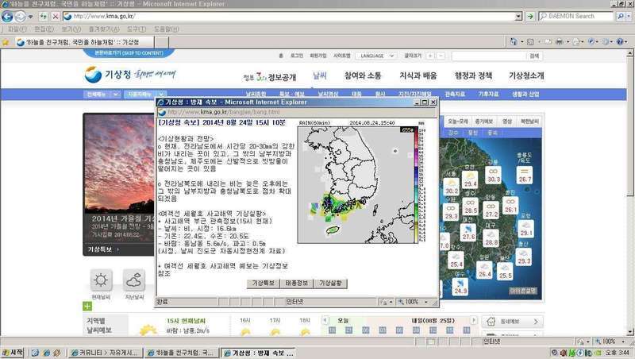Open the 관측자료 submenu link
The height and width of the screenshot is (359, 635).
455,94
